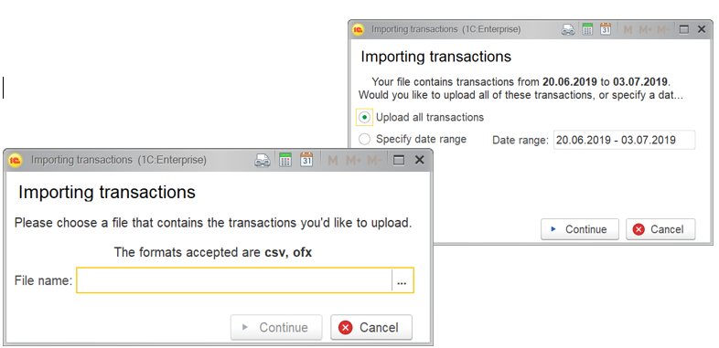Click the Date range field
This screenshot has height=348, width=719.
coord(624,140)
